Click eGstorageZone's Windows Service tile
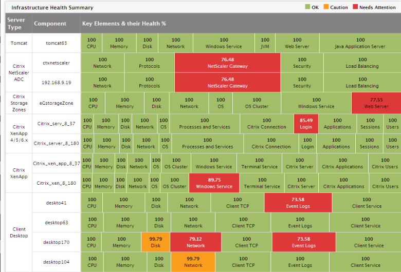Screen dimensions: 401x272 (316, 103)
